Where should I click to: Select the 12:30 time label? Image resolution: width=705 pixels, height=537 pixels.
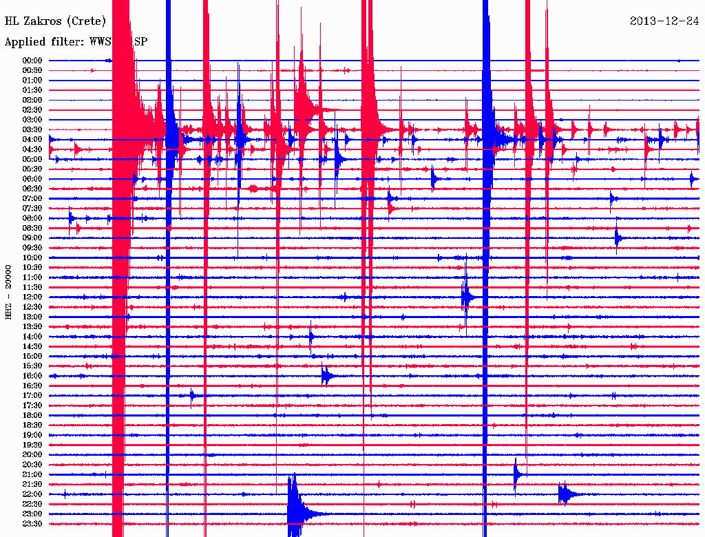(x=32, y=307)
